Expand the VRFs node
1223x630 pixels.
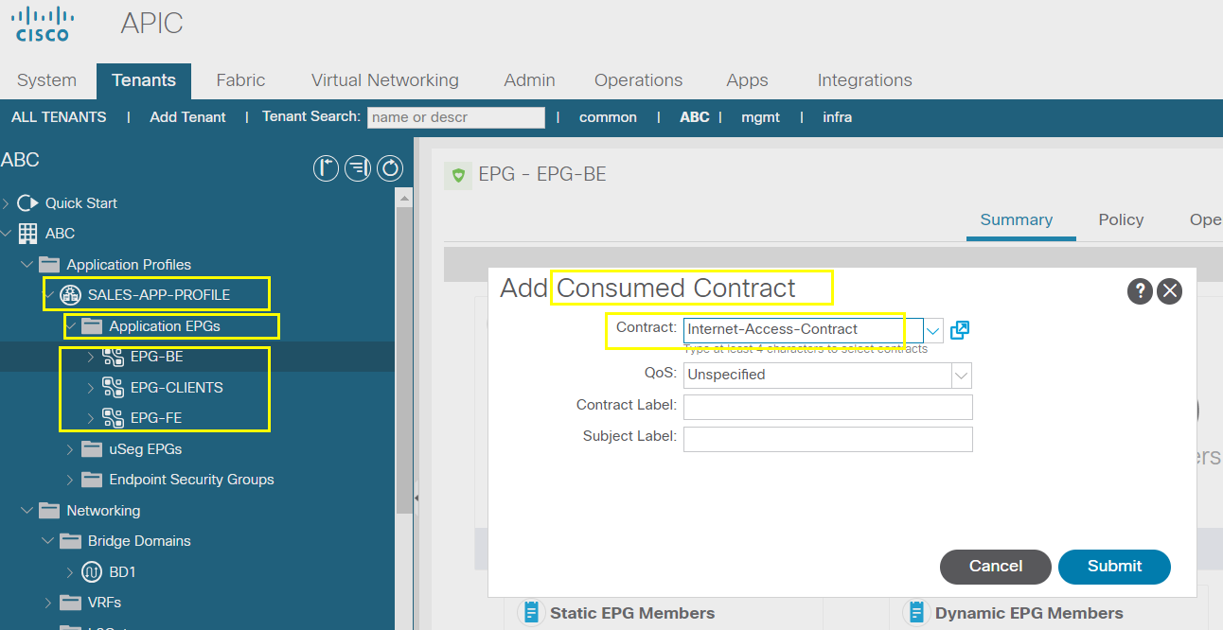(x=48, y=603)
